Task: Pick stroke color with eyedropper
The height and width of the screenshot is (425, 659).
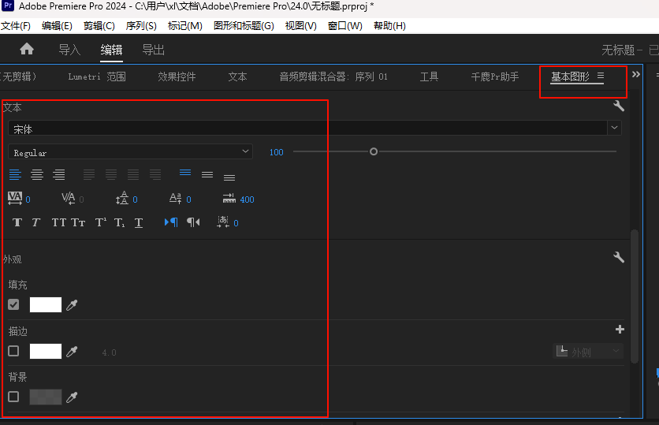Action: pos(72,351)
